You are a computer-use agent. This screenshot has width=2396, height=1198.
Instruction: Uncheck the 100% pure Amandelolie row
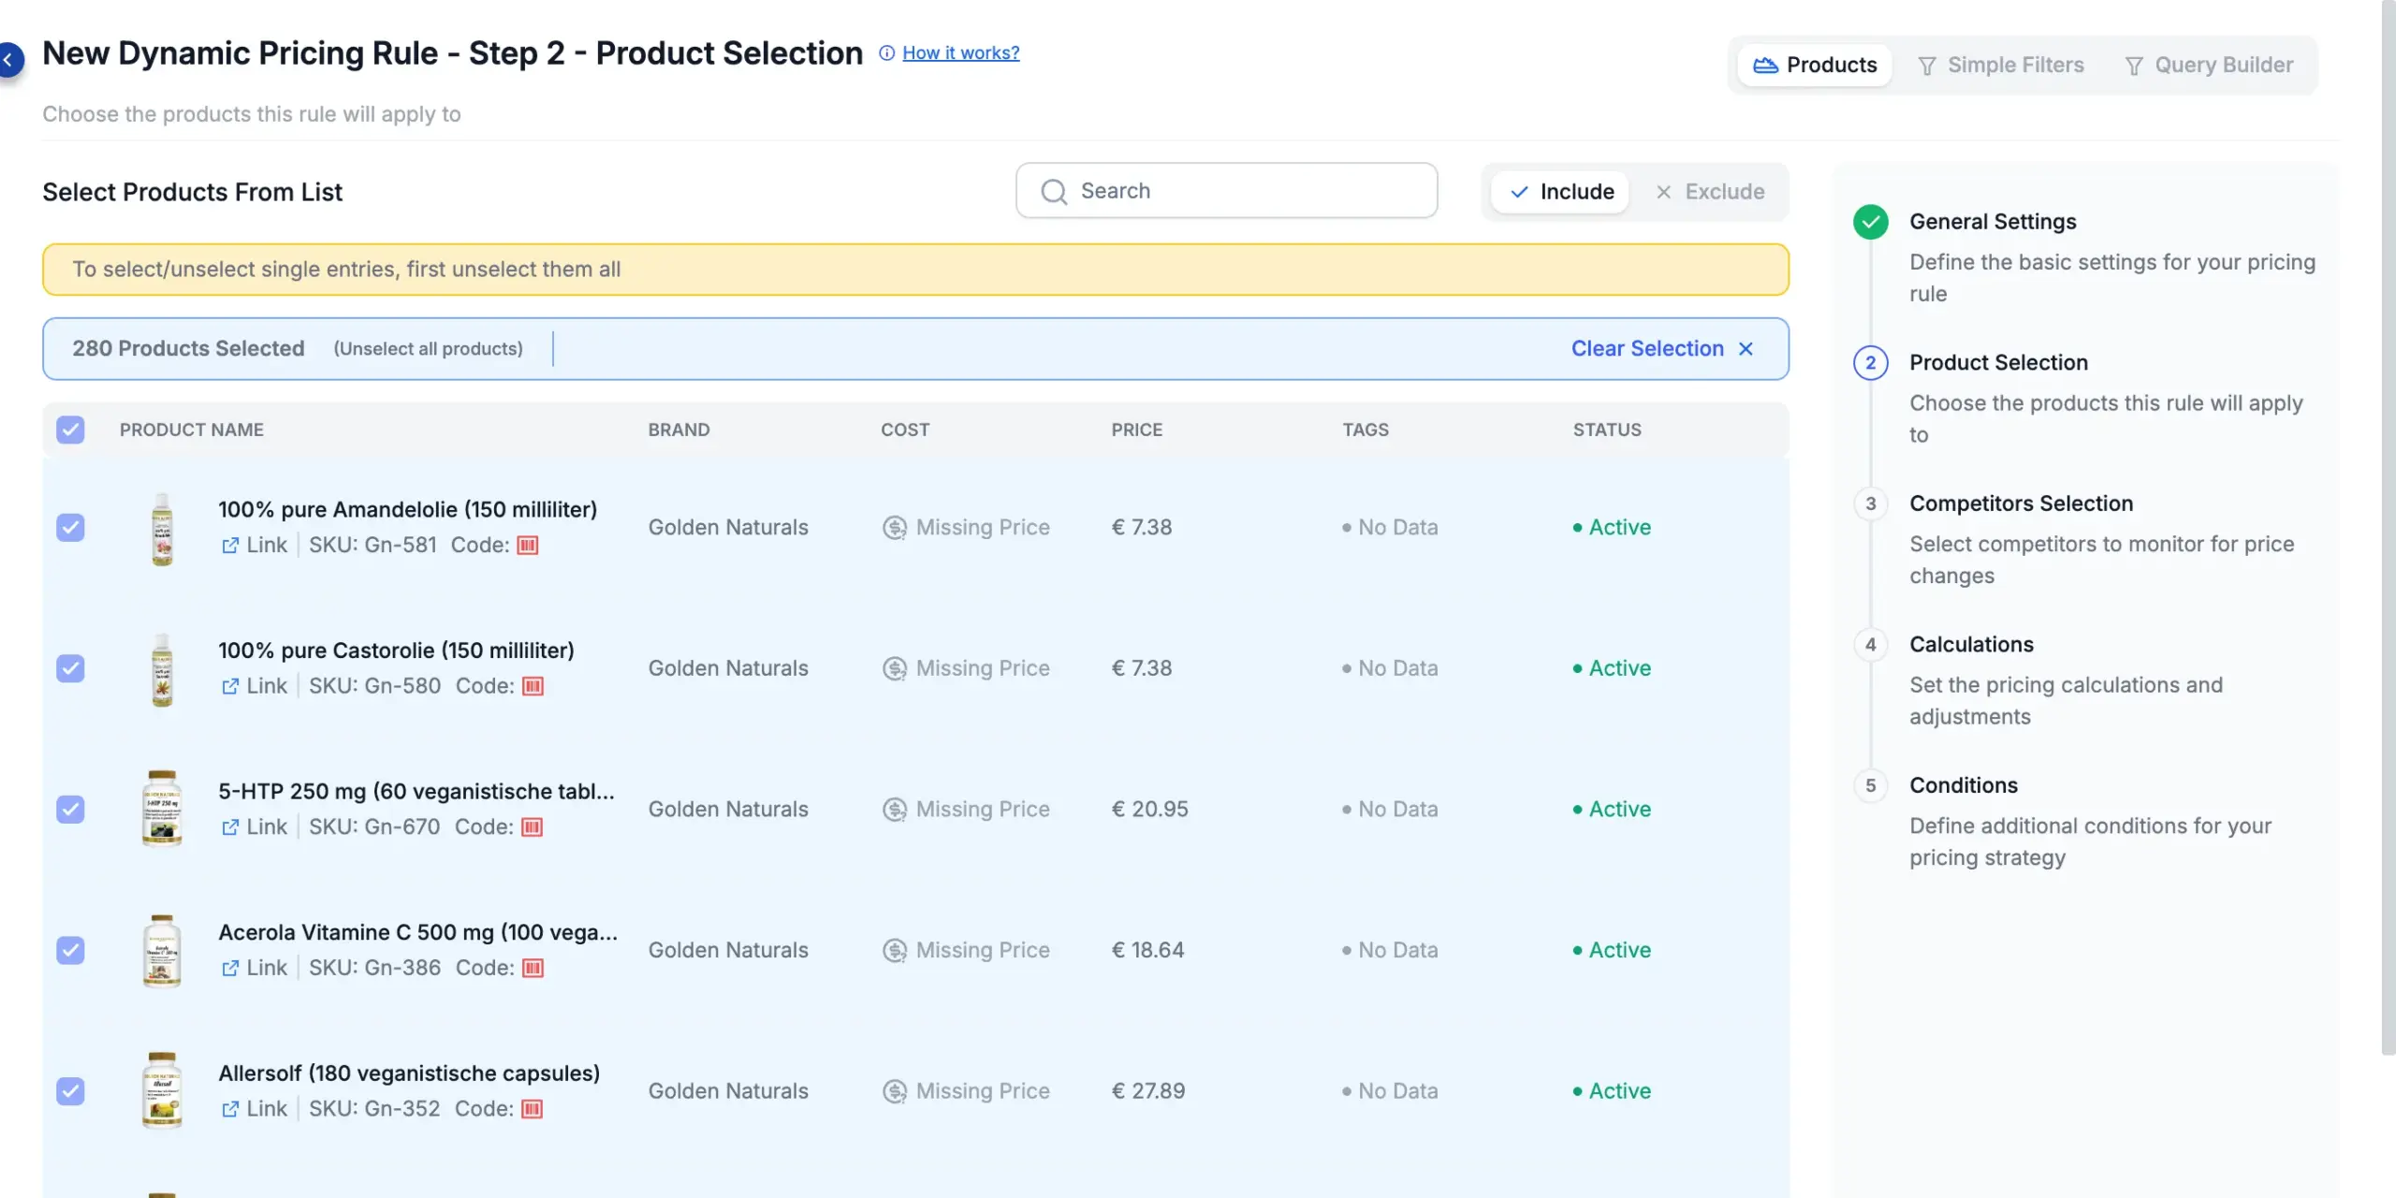70,528
